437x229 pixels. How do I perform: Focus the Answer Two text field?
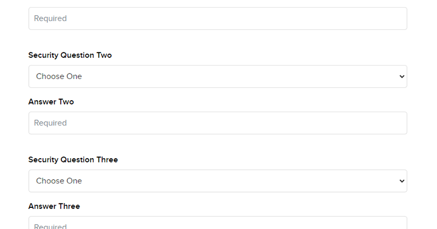click(x=217, y=123)
